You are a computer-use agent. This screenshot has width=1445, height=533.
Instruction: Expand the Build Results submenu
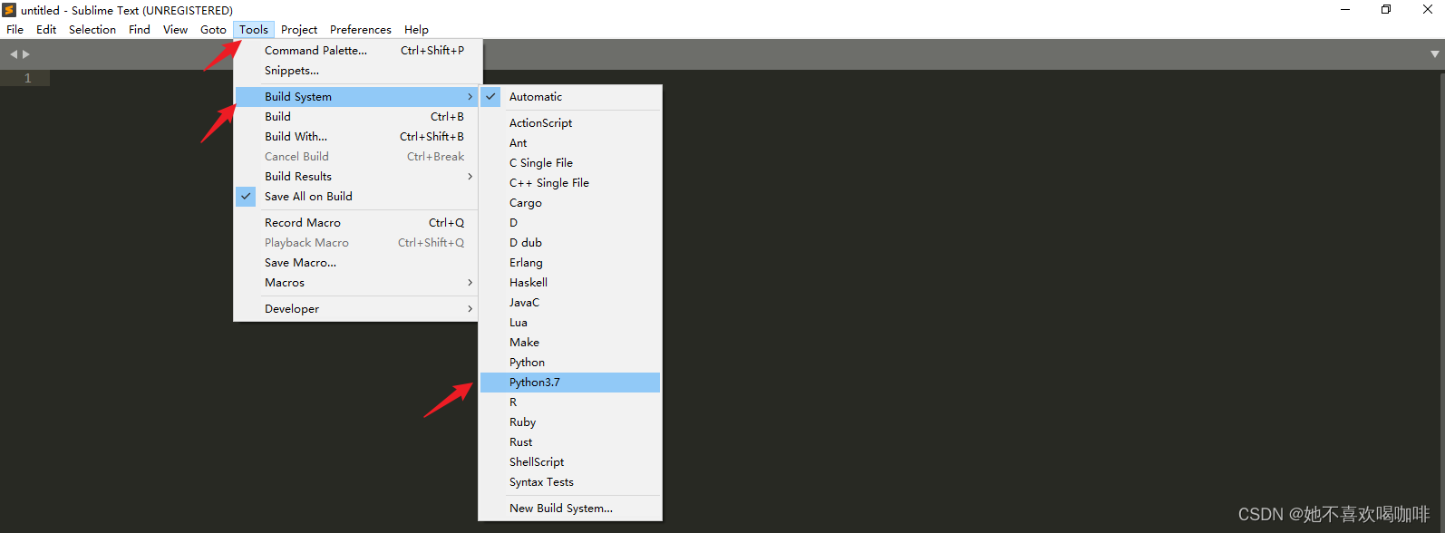click(358, 176)
